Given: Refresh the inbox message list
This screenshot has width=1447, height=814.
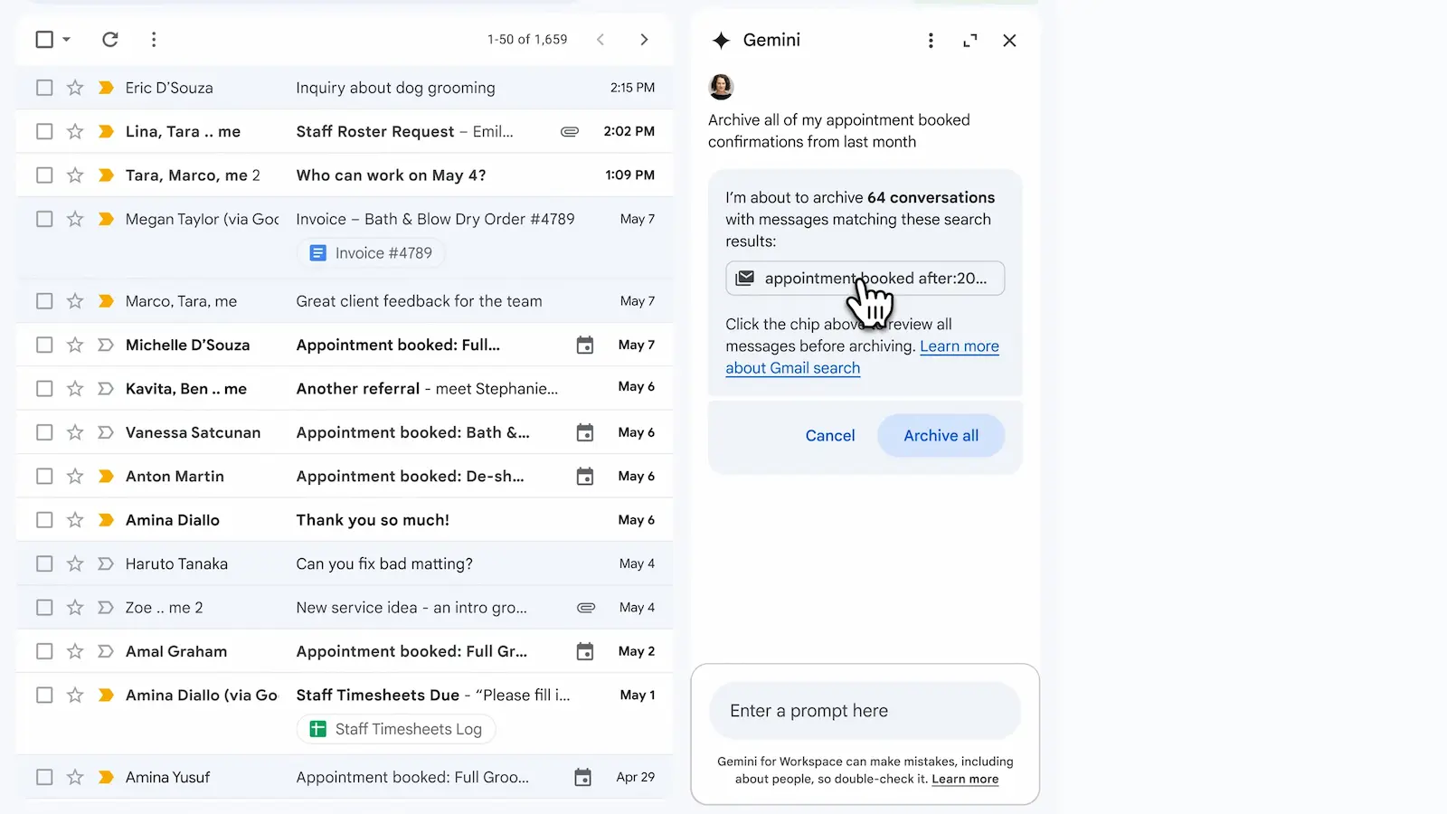Looking at the screenshot, I should [x=110, y=40].
